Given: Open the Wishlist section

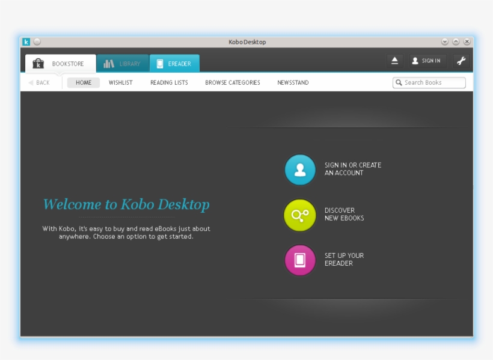Looking at the screenshot, I should (120, 82).
